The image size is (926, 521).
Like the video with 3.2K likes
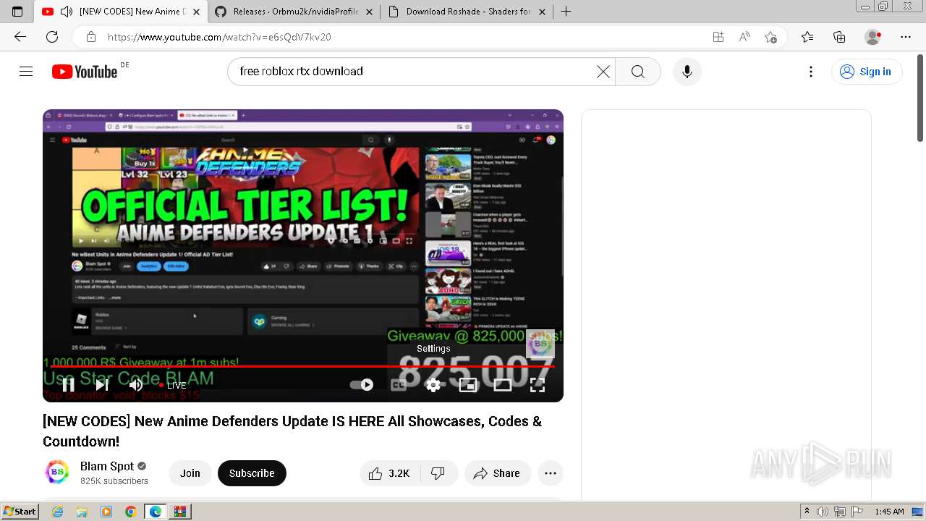click(x=389, y=473)
